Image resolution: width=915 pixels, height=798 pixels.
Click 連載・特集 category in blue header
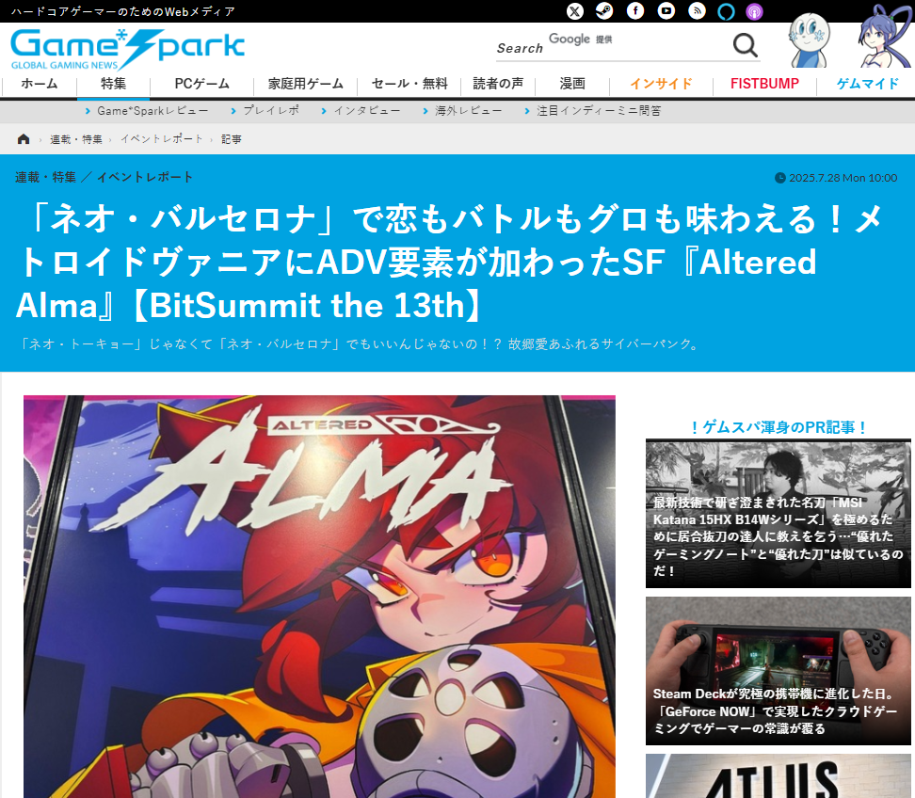coord(45,177)
